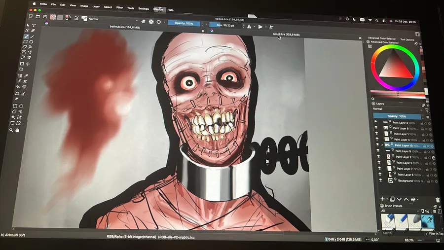Screen dimensions: 444x250
Task: Click the vertical mirror tool icon
Action: 260,27
